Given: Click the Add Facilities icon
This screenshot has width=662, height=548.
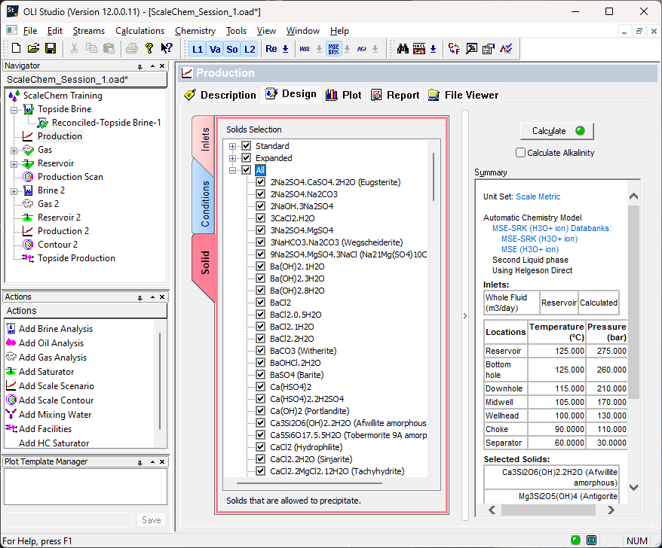Looking at the screenshot, I should coord(11,428).
